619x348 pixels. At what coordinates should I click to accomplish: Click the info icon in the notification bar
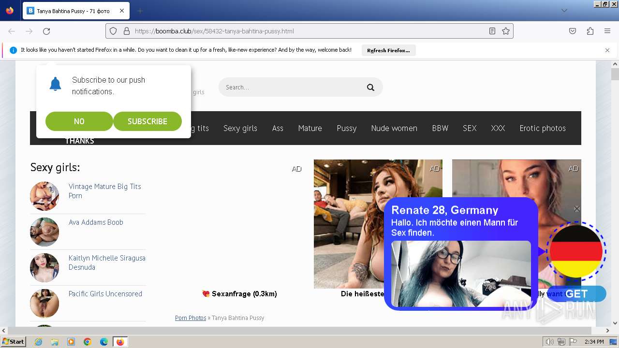13,50
